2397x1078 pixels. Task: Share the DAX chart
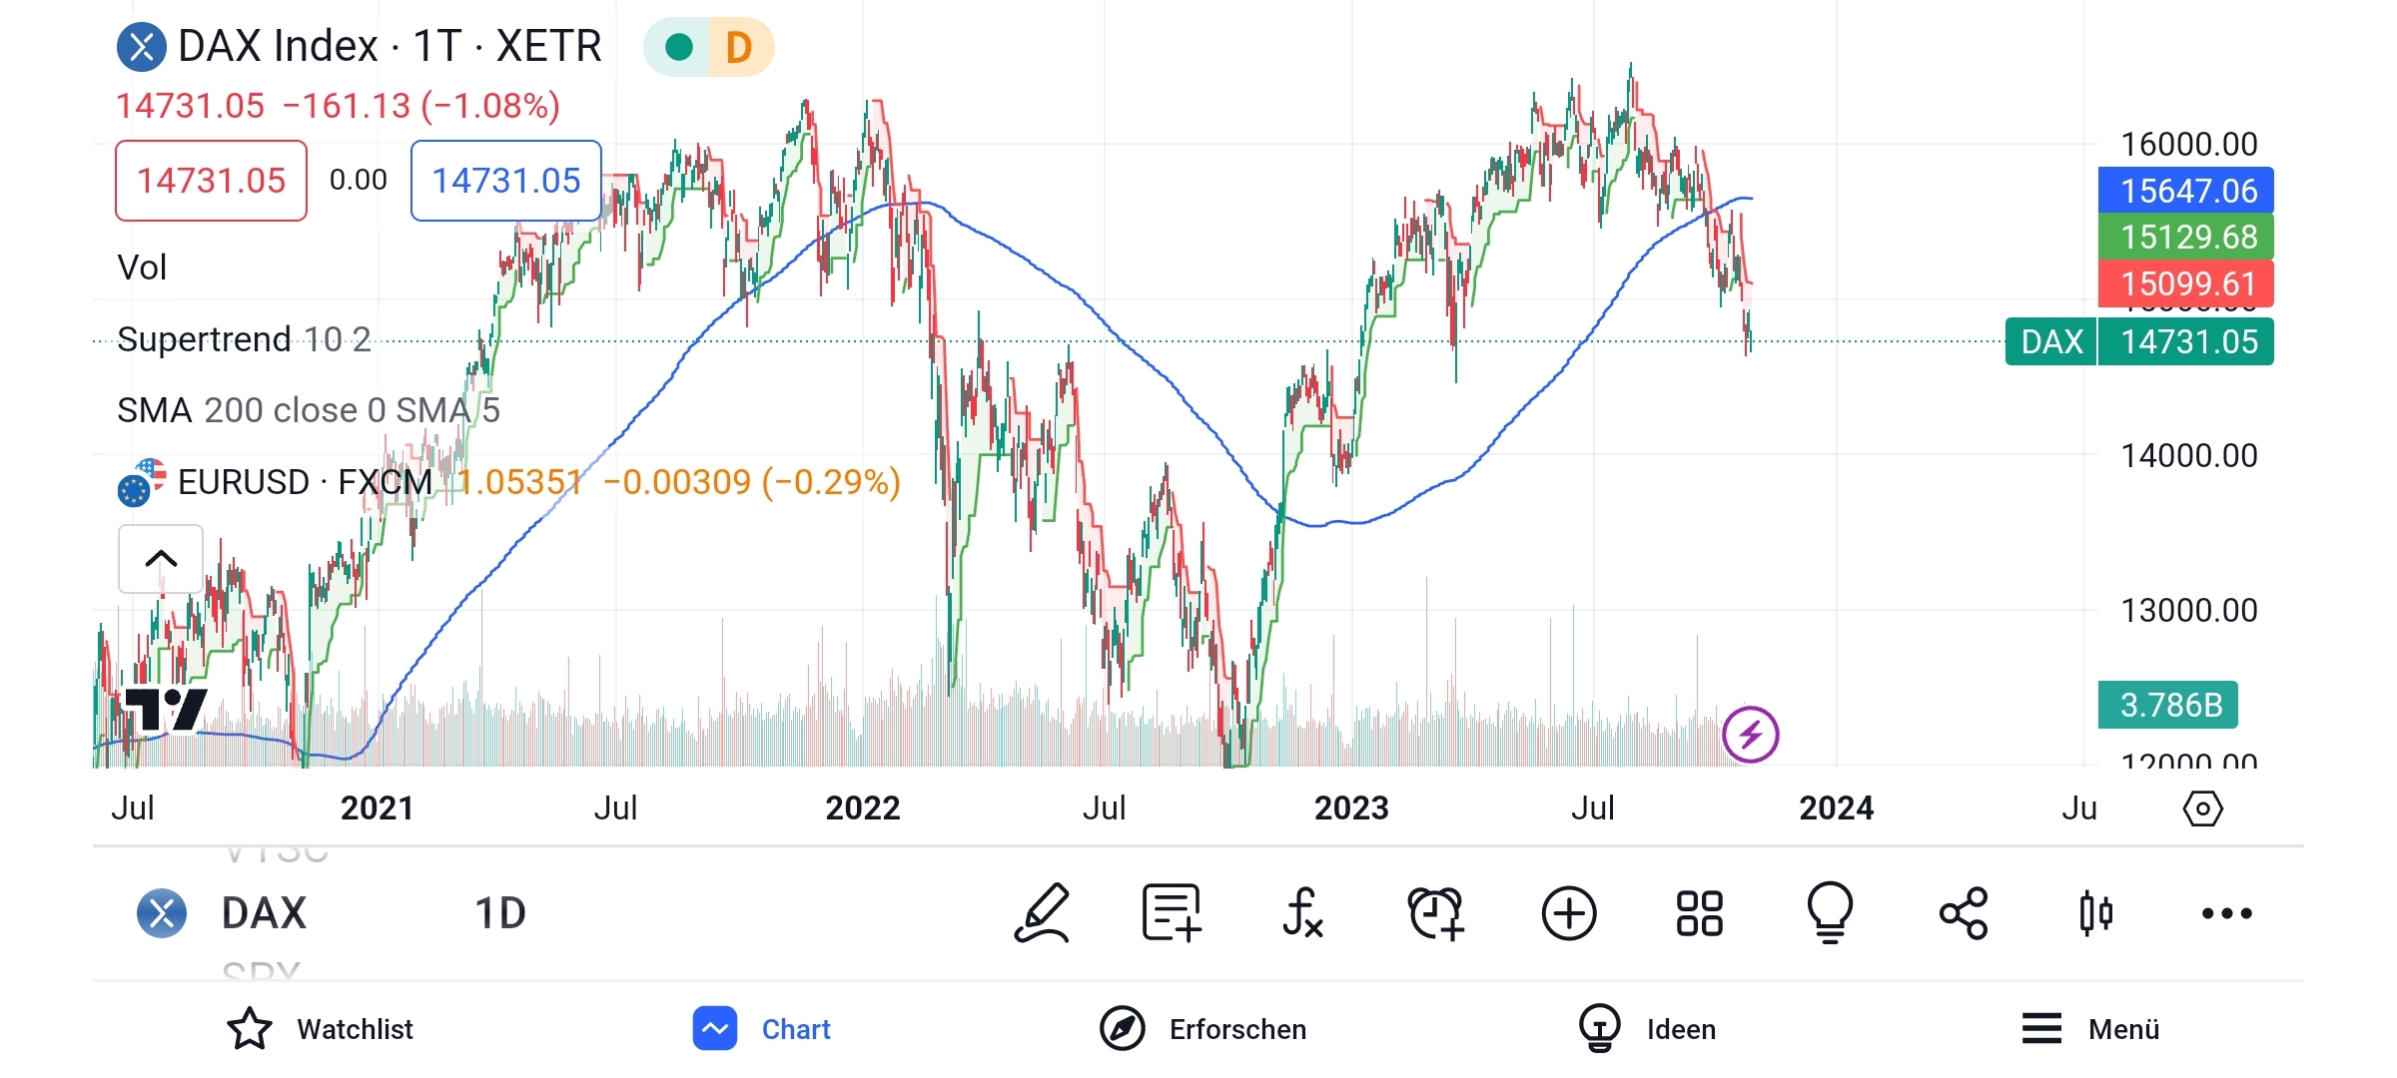click(x=1964, y=913)
